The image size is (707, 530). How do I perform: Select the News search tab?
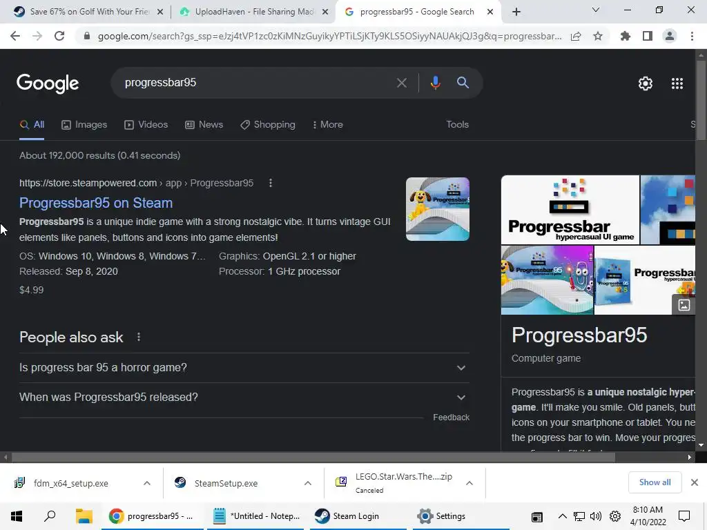tap(204, 125)
